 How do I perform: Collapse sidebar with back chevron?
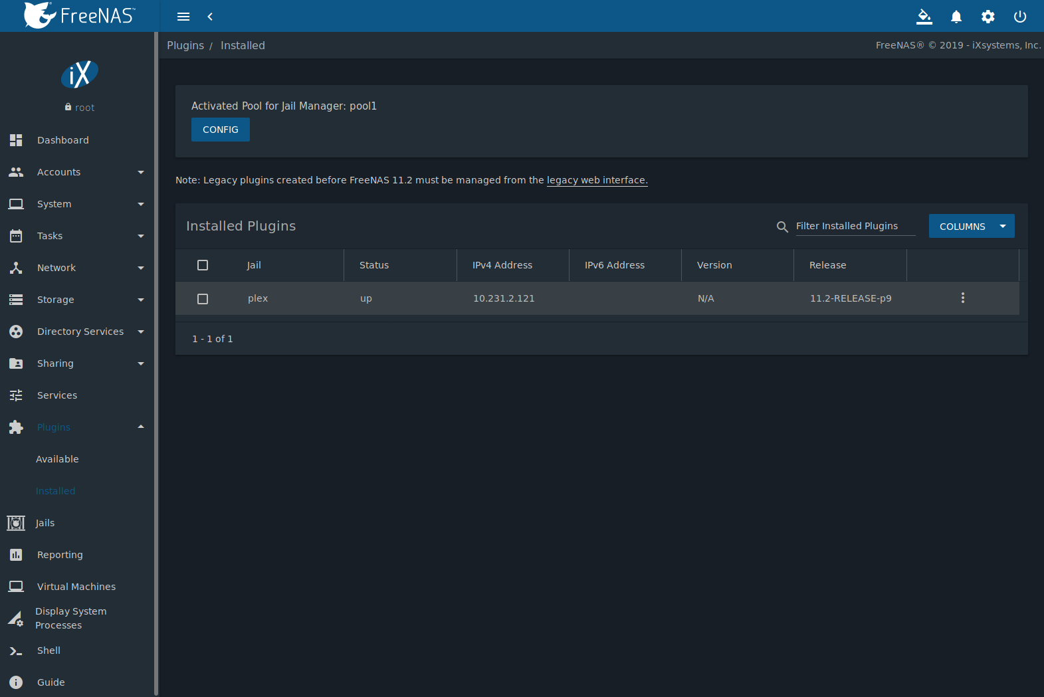[x=210, y=17]
